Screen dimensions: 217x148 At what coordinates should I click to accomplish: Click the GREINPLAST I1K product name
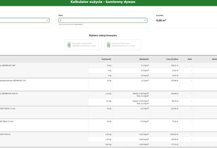13,81
